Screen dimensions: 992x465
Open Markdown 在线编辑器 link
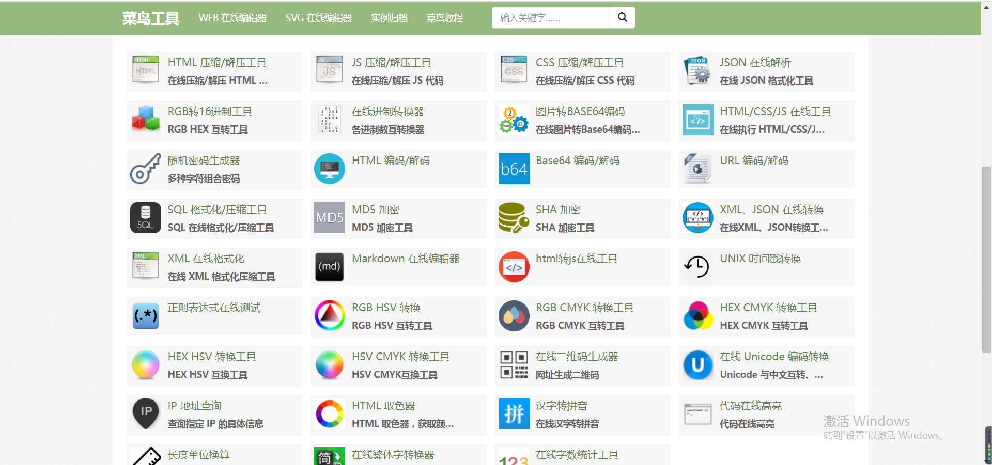point(406,259)
